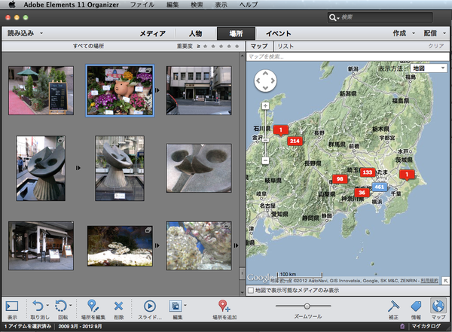
Task: Open the 編集 editor dropdown arrow
Action: (185, 305)
